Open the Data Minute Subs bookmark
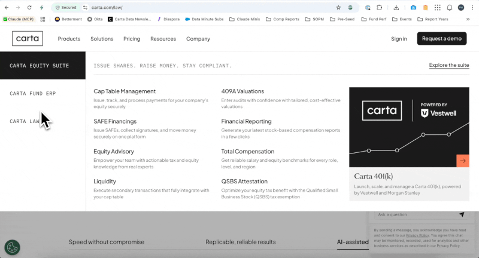The width and height of the screenshot is (479, 258). point(204,19)
